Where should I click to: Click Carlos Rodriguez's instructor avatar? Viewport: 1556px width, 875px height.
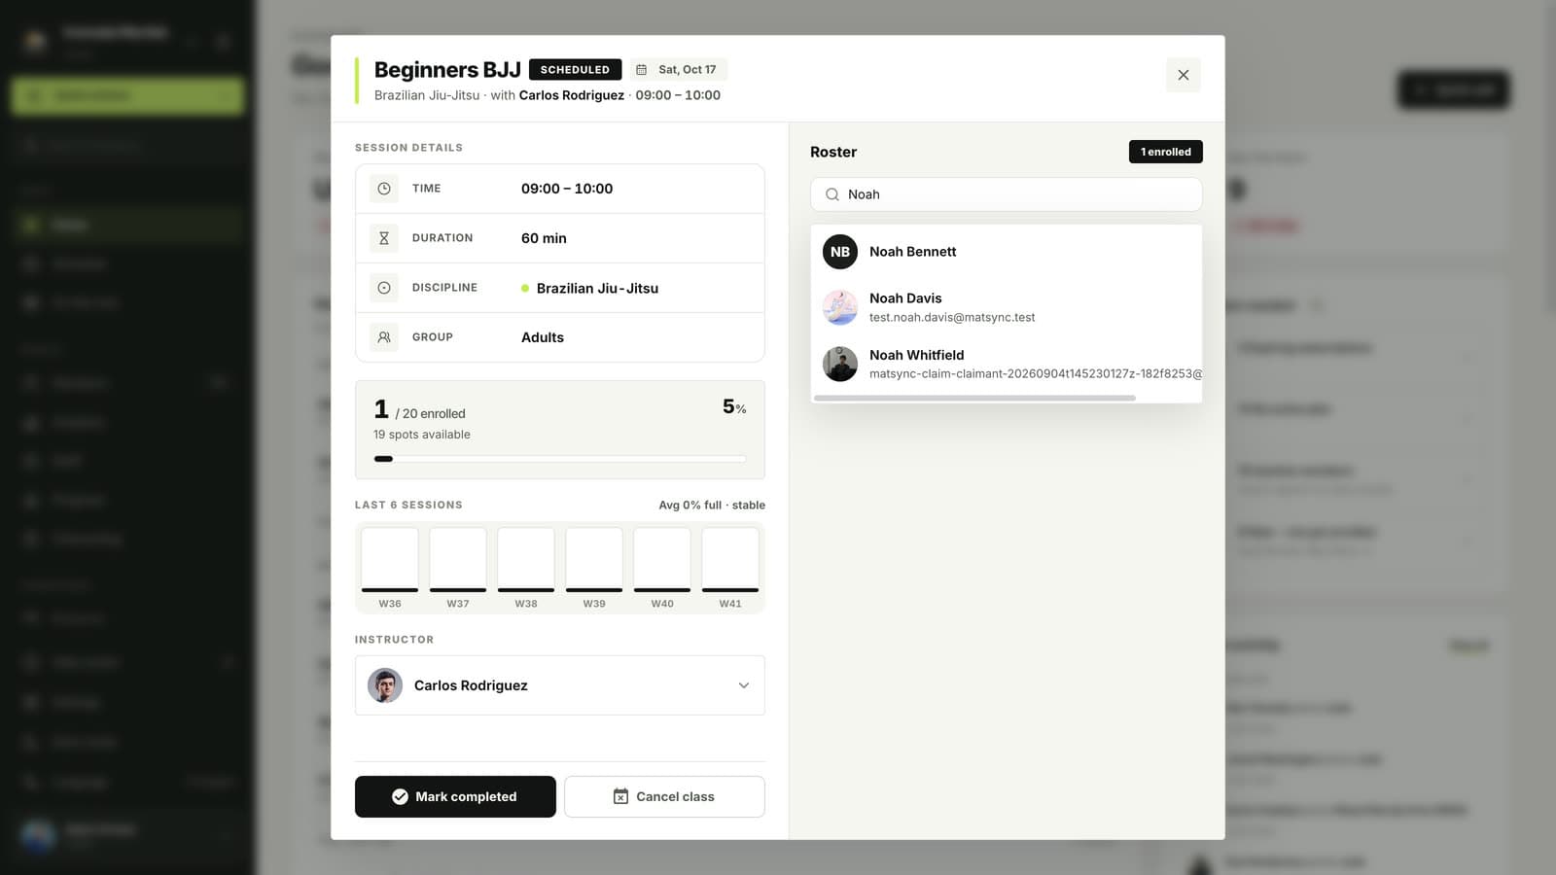pos(385,685)
